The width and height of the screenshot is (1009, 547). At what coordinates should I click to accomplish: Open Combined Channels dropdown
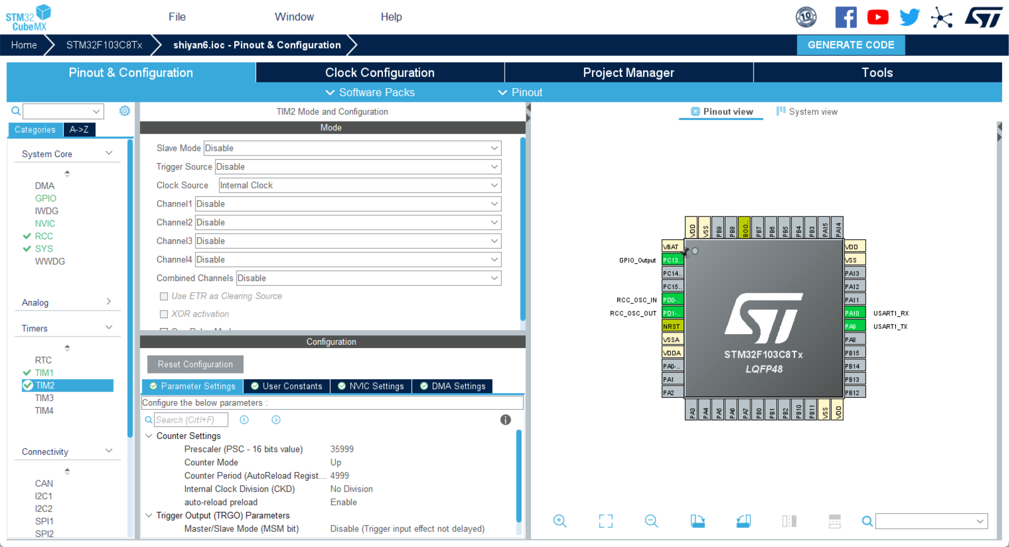point(369,278)
